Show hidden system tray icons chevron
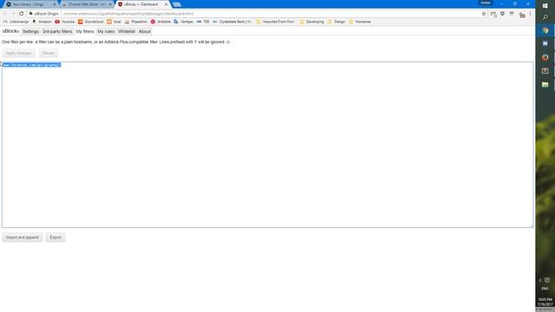 click(540, 280)
